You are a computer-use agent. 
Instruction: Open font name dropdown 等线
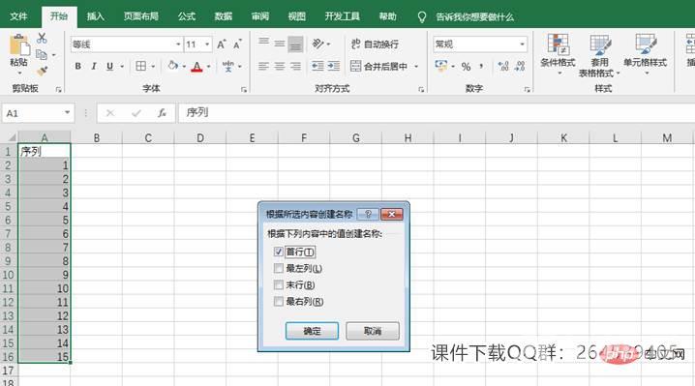[178, 45]
